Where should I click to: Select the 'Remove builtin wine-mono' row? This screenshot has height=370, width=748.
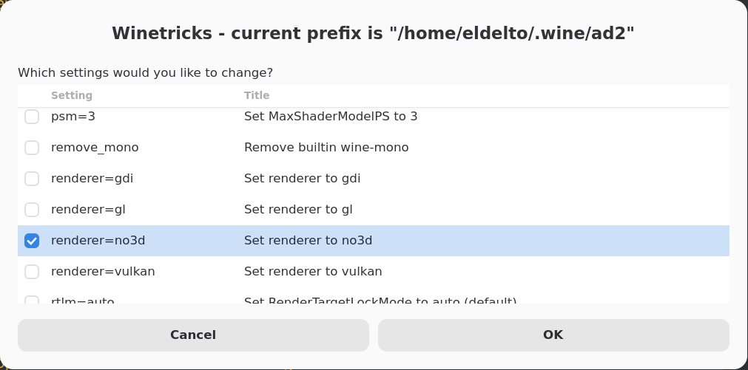(326, 148)
